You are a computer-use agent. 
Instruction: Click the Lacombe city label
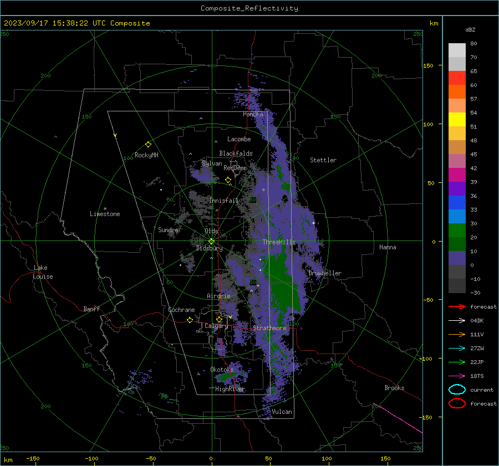(239, 139)
